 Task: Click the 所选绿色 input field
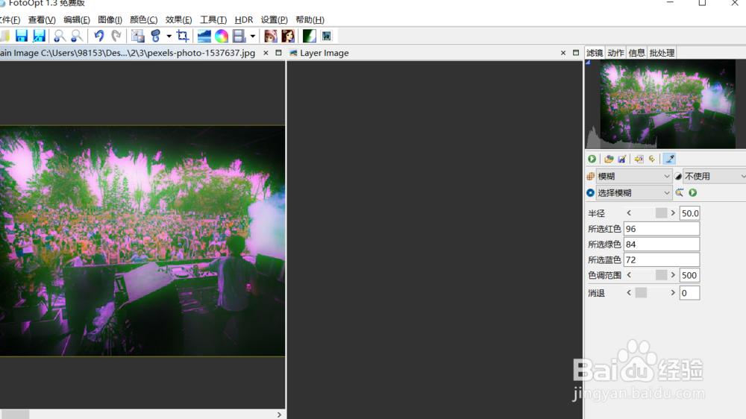[662, 244]
